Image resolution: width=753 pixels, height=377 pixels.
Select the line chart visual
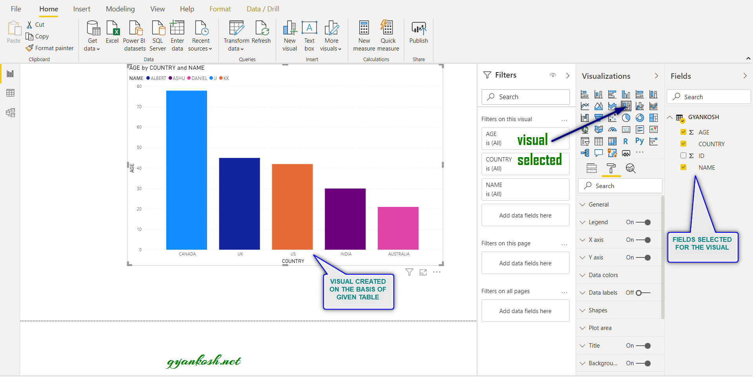coord(585,106)
